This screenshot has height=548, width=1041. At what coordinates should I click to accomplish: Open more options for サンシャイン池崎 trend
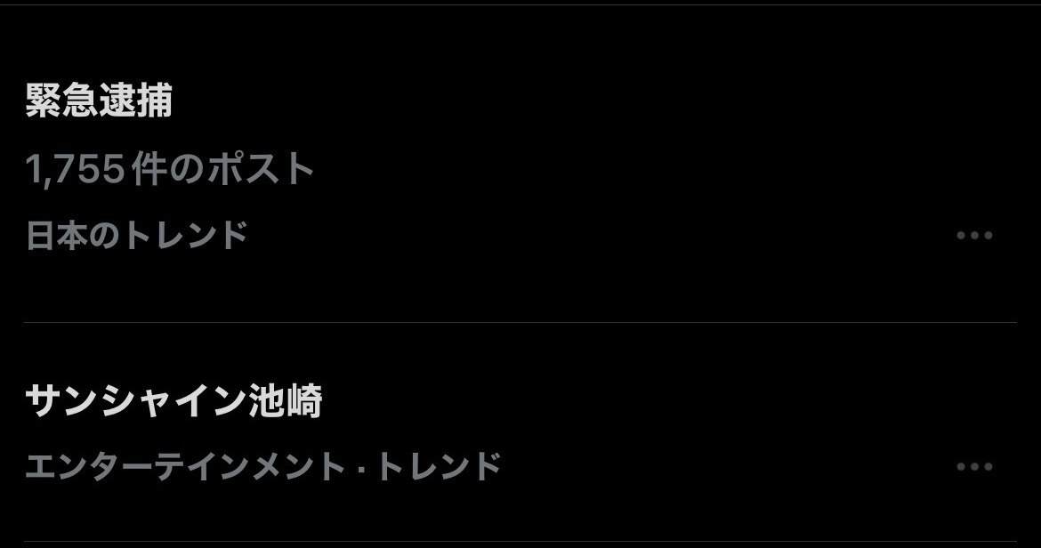(x=974, y=466)
